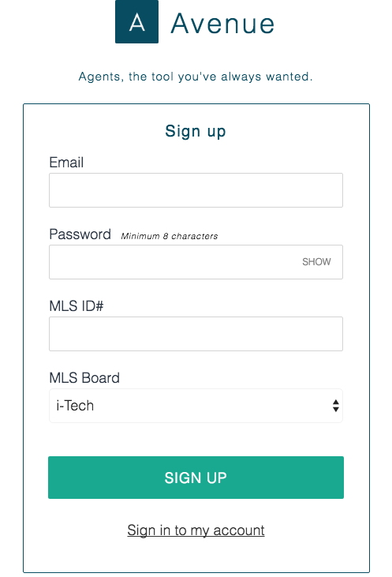
Task: Click the up-down arrows on MLS Board select
Action: (335, 406)
